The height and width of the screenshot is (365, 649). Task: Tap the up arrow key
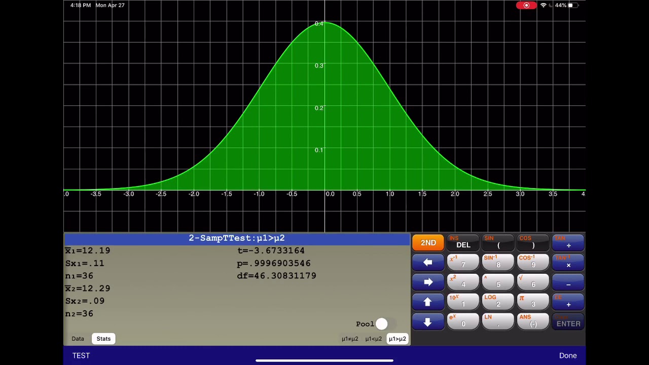tap(428, 302)
